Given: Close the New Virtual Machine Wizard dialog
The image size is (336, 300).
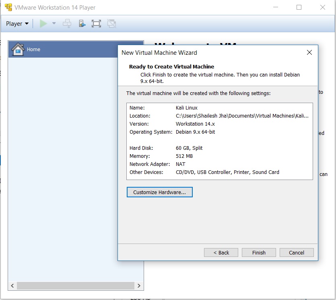Looking at the screenshot, I should pyautogui.click(x=309, y=52).
